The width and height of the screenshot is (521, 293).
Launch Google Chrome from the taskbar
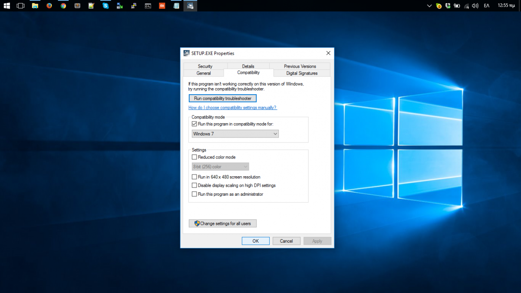(x=63, y=6)
